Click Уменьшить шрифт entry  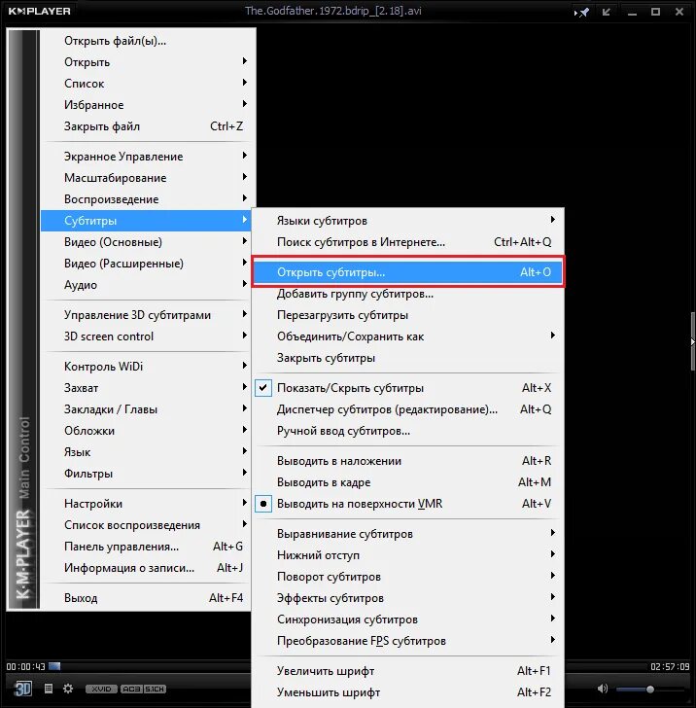407,692
